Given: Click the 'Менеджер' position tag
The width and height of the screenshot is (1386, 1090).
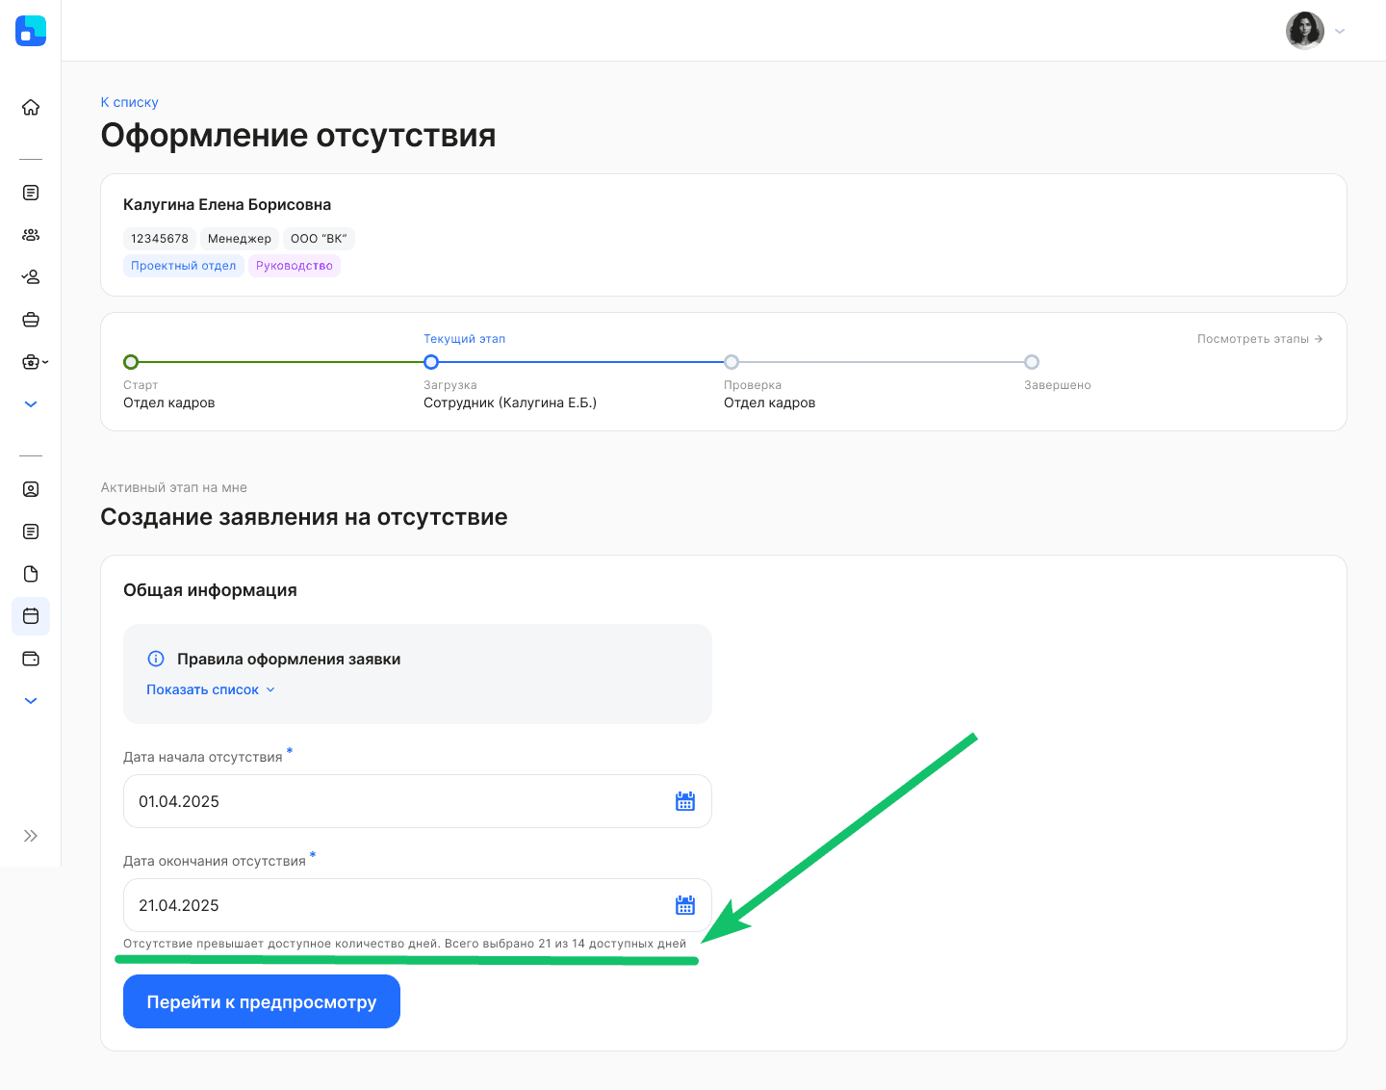Looking at the screenshot, I should click(x=240, y=239).
